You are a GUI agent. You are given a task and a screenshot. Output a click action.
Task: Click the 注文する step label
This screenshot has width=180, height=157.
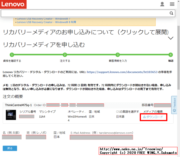tap(65, 61)
